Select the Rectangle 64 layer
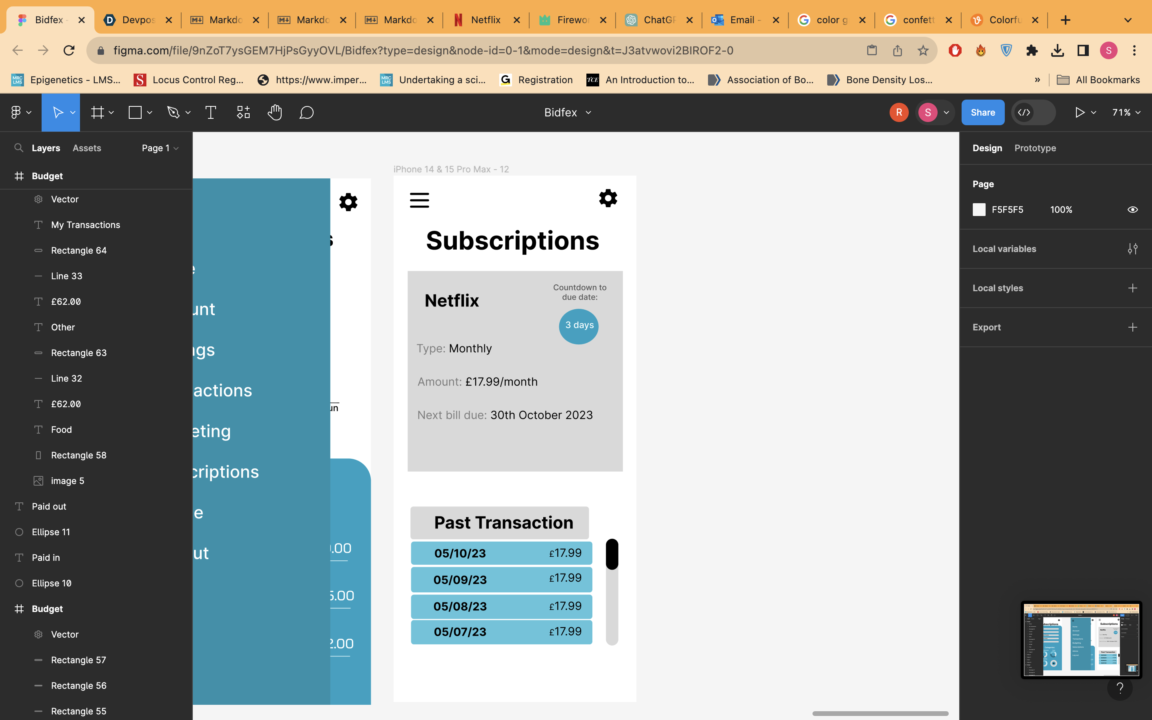Screen dimensions: 1152x720 [78, 250]
